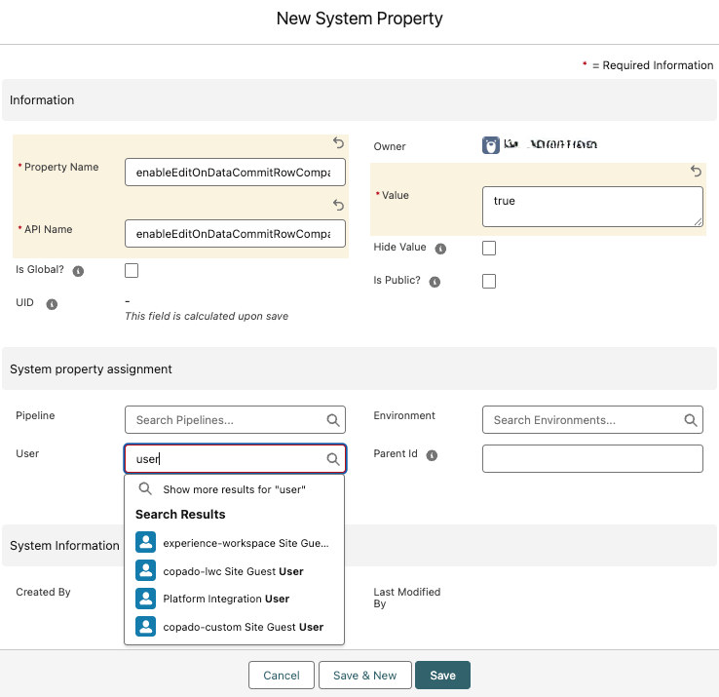Image resolution: width=719 pixels, height=697 pixels.
Task: Tick the Hide Value checkbox
Action: coord(489,249)
